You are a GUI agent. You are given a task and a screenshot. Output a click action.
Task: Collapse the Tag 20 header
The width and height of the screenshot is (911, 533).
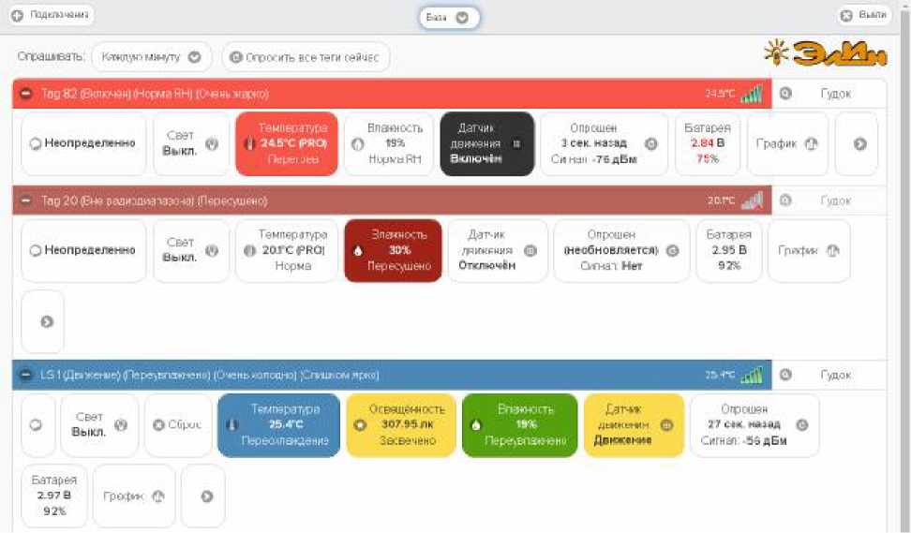[26, 200]
